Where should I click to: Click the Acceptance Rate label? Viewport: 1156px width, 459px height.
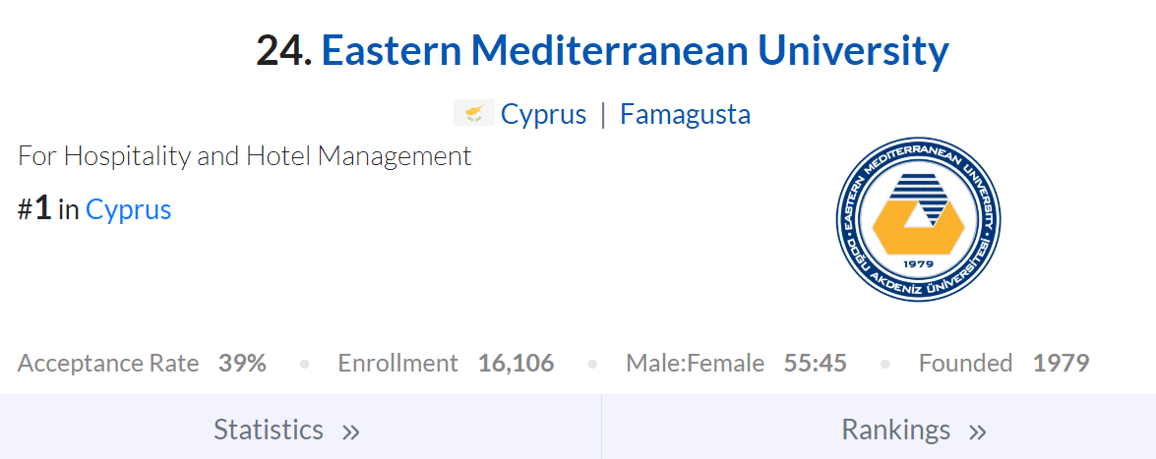coord(108,364)
